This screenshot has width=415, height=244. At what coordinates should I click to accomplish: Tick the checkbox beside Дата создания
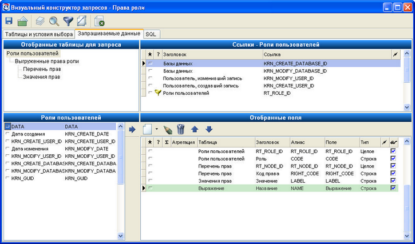(7, 134)
